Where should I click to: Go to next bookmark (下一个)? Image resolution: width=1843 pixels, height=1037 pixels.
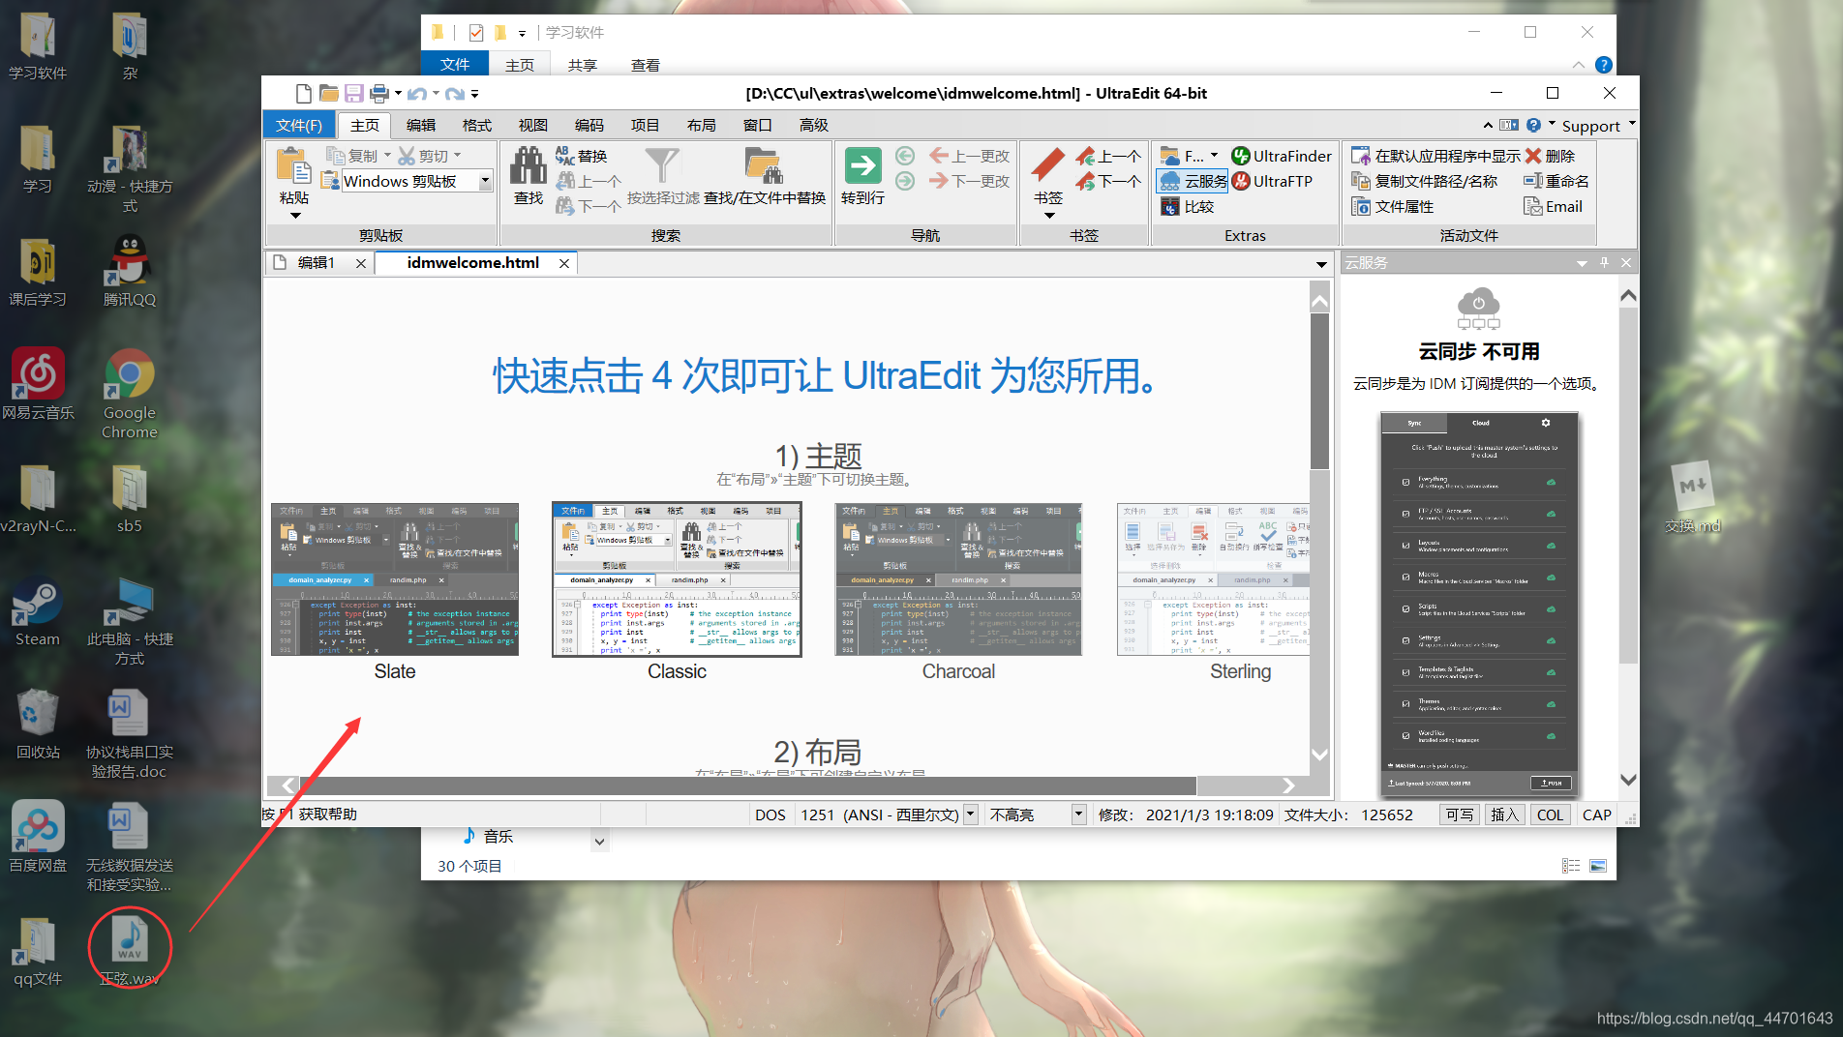[x=1108, y=181]
